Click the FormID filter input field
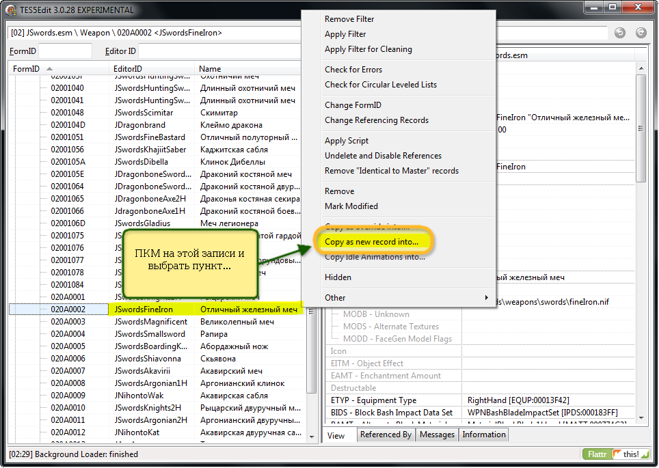 click(65, 51)
